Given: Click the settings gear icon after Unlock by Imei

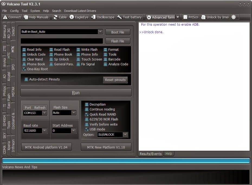Looking at the screenshot, I should (234, 17).
